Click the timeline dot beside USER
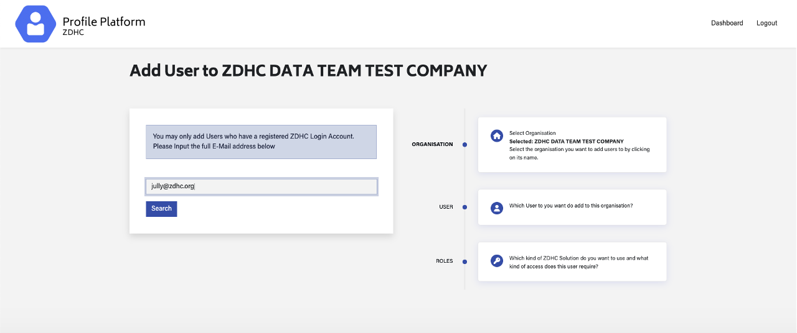Viewport: 797px width, 333px height. (x=465, y=207)
